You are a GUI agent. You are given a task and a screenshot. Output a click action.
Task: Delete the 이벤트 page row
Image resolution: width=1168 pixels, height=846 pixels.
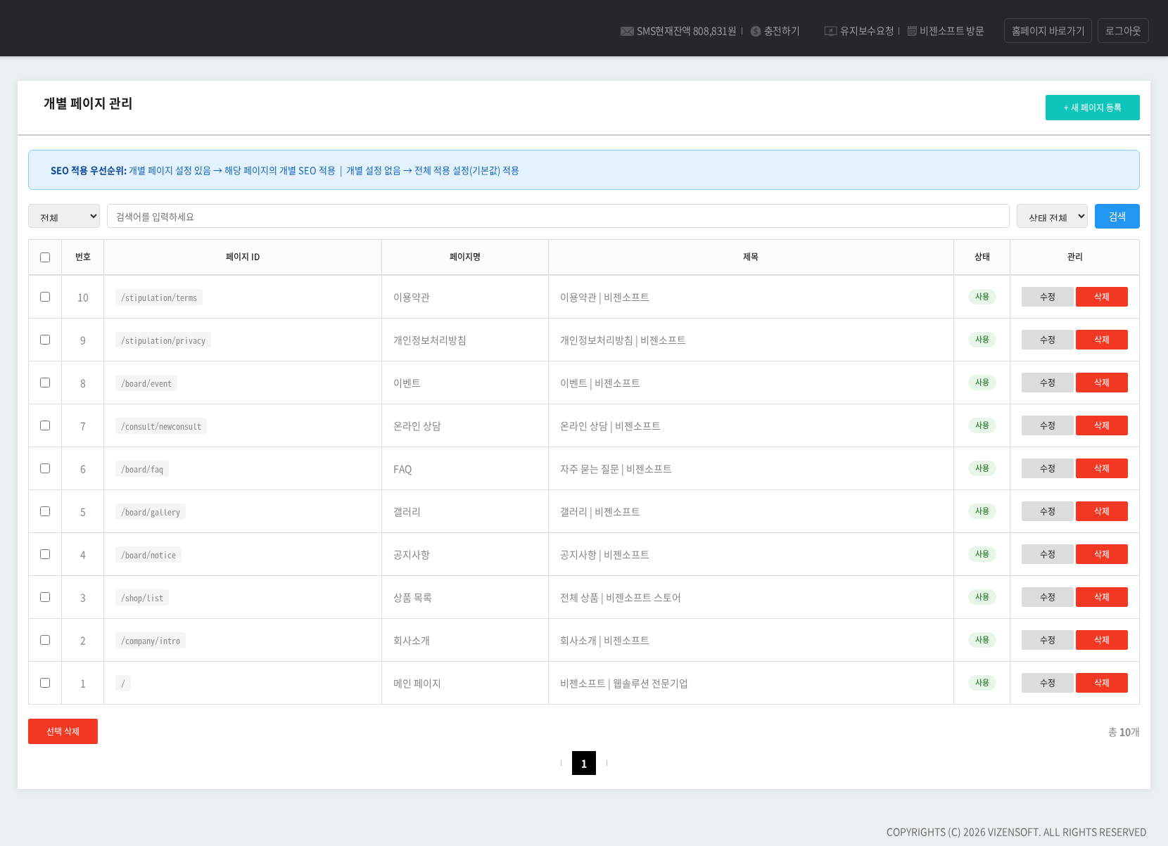(x=1101, y=383)
